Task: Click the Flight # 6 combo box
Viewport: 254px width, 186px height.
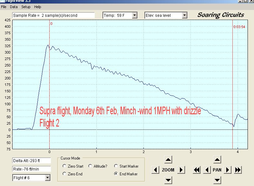Action: 31,178
